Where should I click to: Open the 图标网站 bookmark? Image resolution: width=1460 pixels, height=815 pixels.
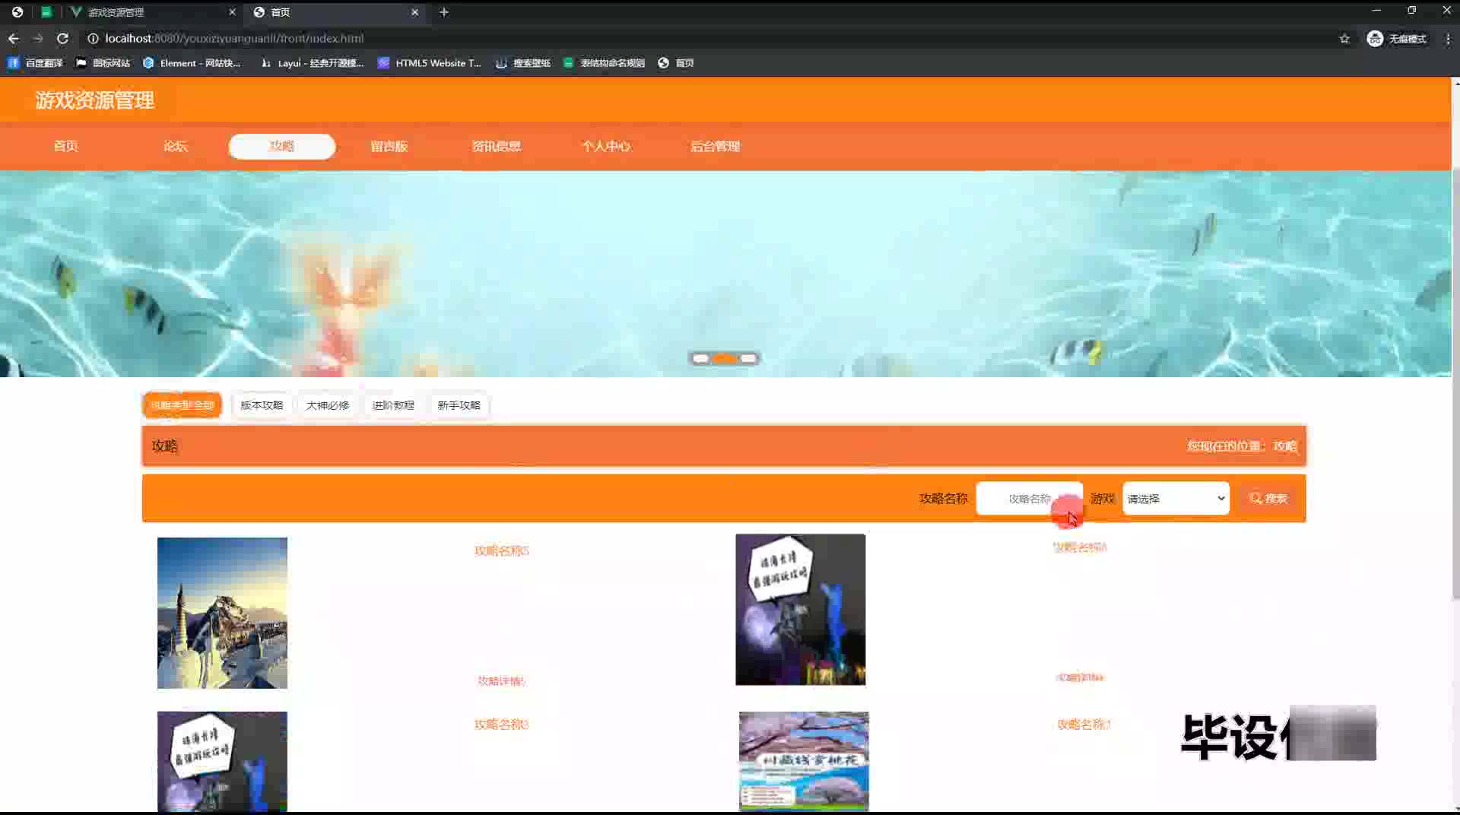(103, 63)
